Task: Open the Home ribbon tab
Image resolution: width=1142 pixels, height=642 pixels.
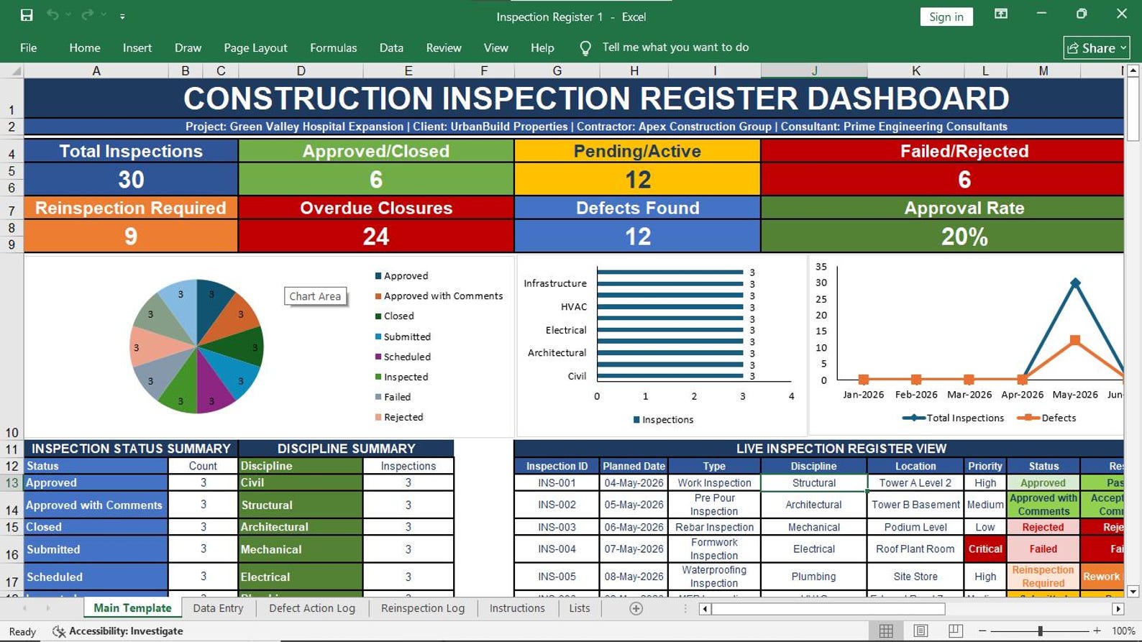Action: (x=85, y=47)
